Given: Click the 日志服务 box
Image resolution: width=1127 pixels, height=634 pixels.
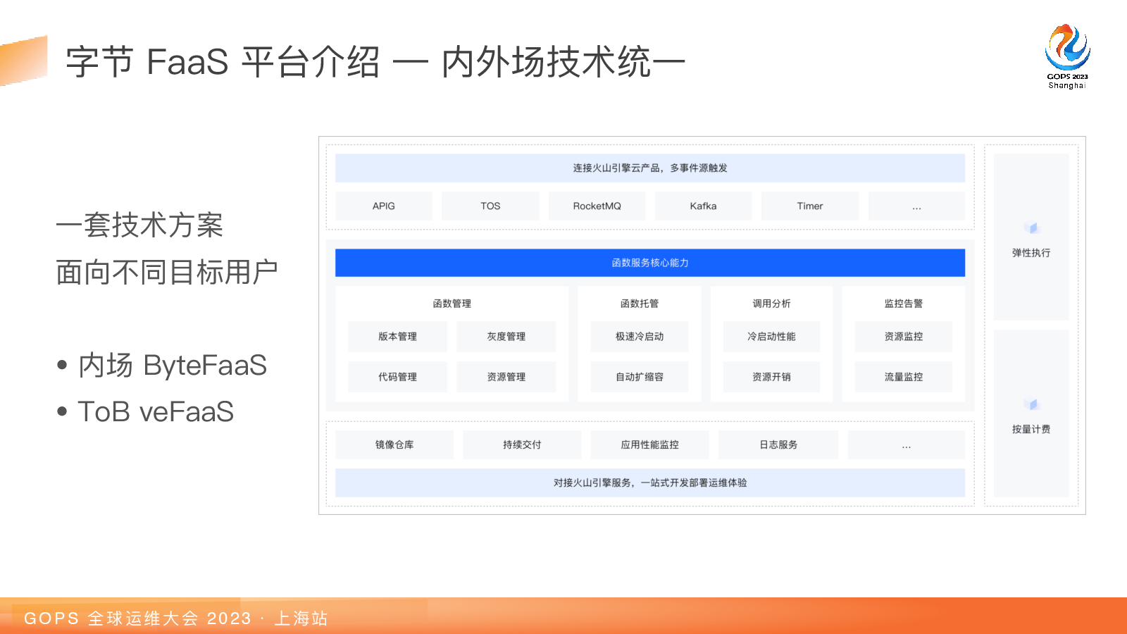Looking at the screenshot, I should [x=778, y=445].
